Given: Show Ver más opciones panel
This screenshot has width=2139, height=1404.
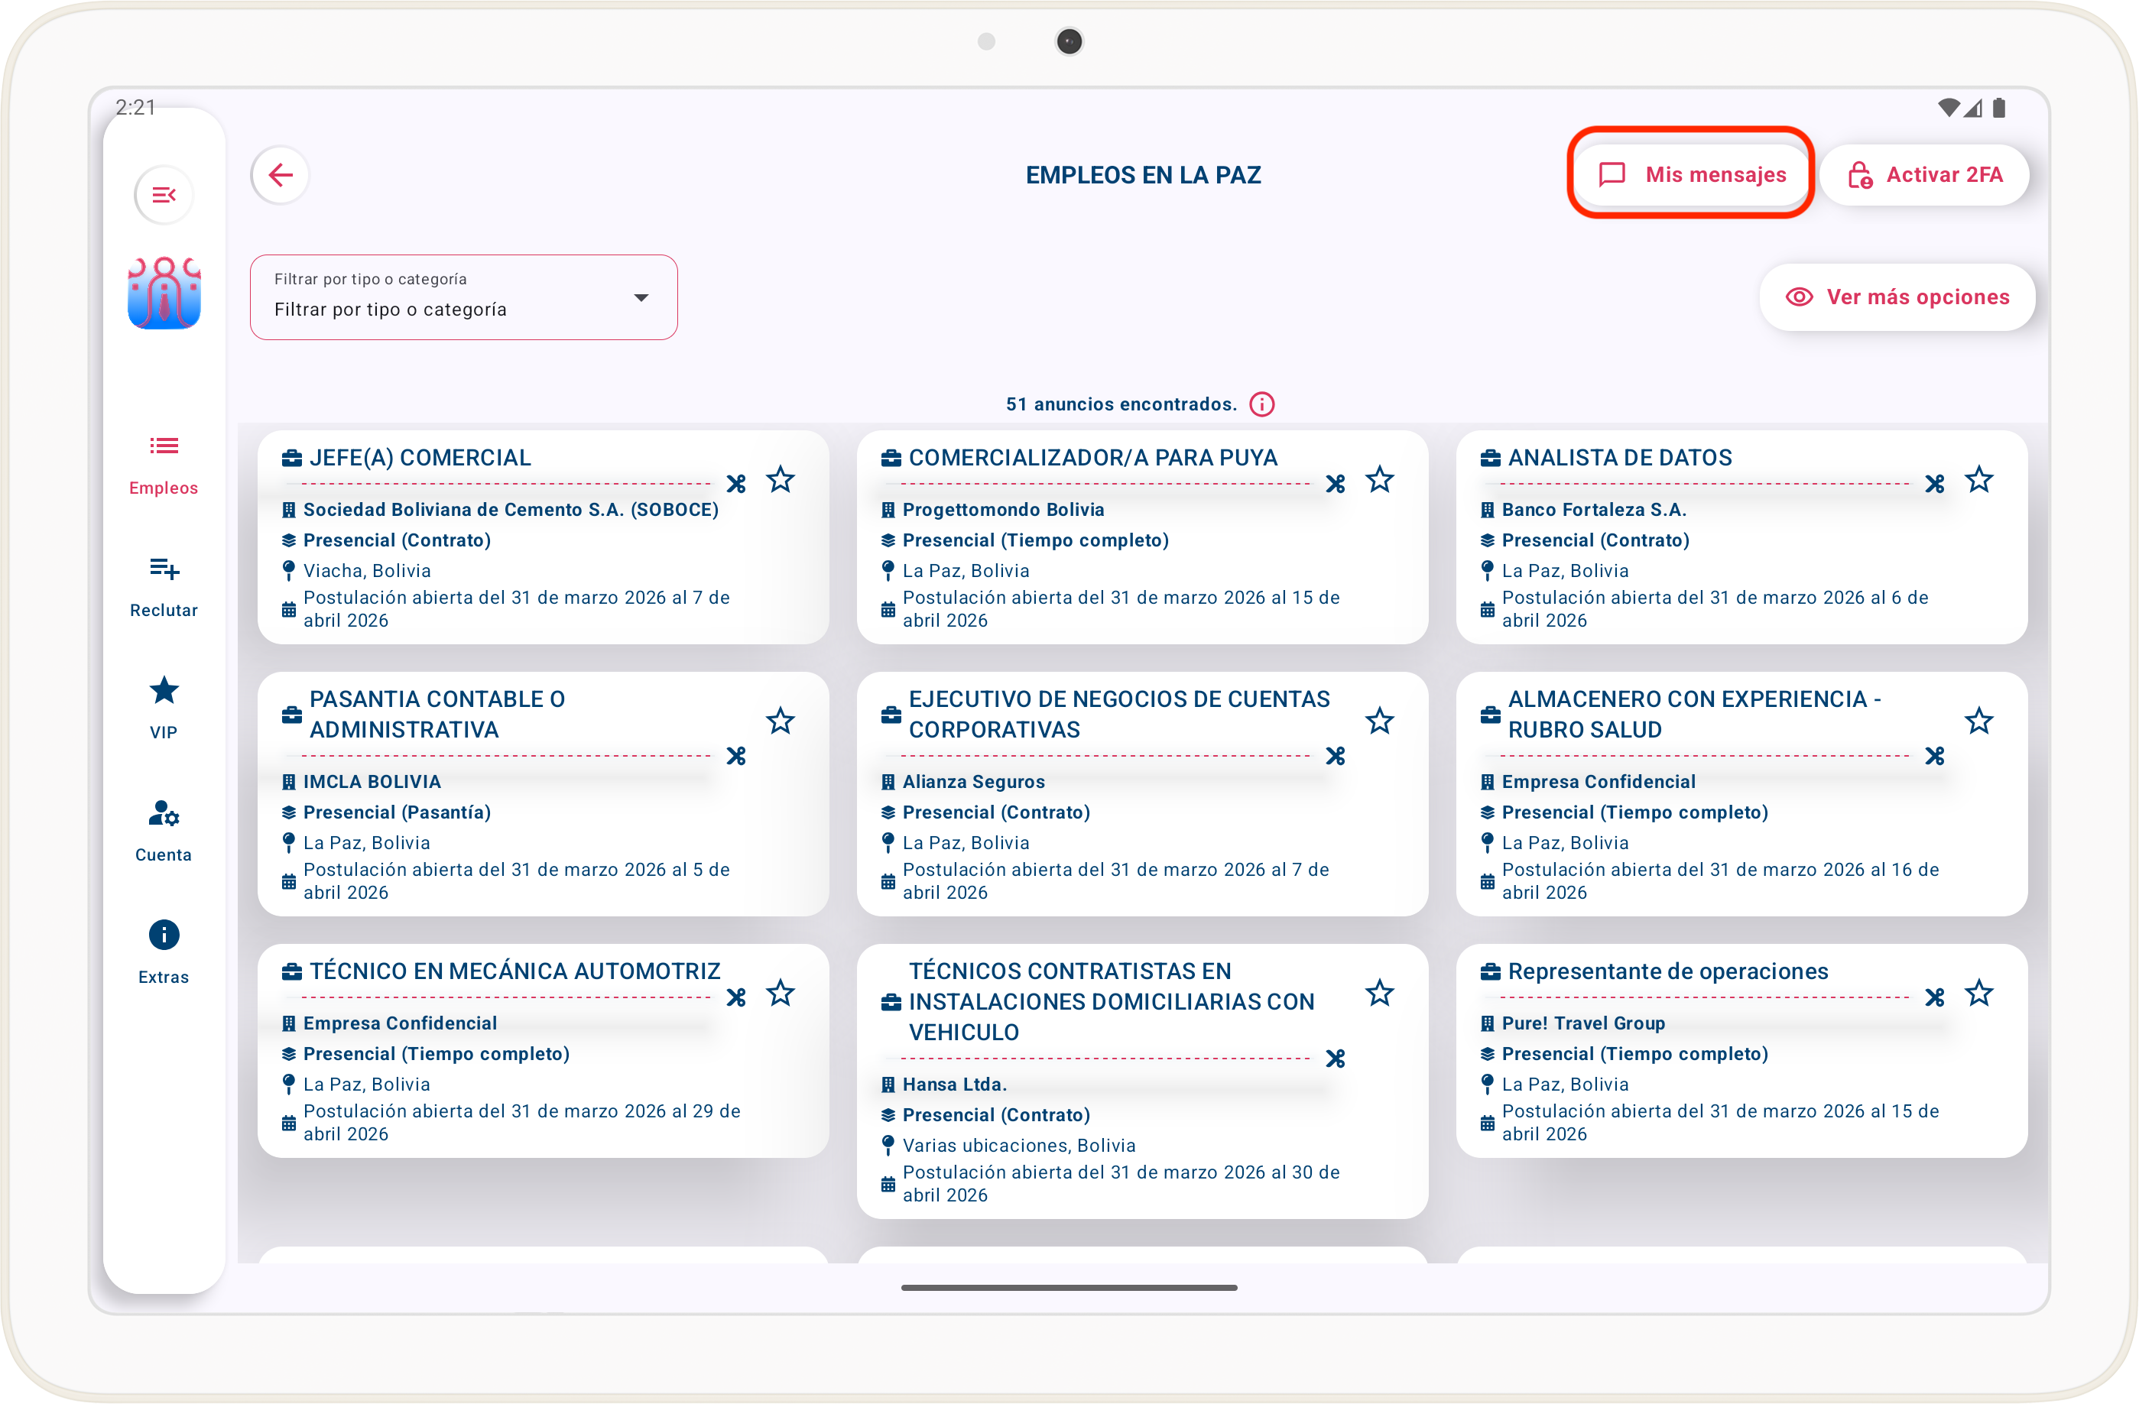Looking at the screenshot, I should [1897, 297].
